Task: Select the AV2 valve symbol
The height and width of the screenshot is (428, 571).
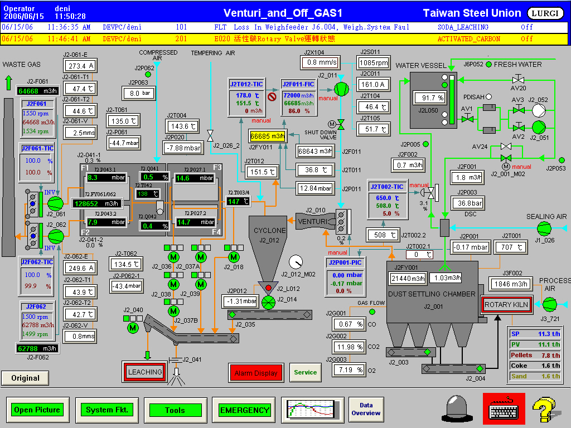Action: click(519, 128)
